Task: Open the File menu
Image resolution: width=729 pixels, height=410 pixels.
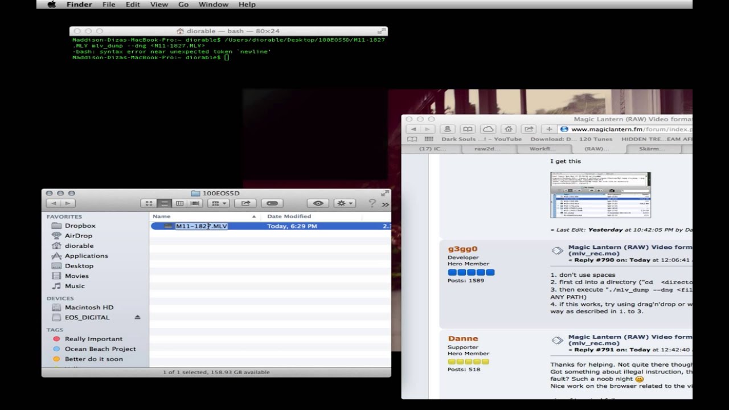Action: pos(109,5)
